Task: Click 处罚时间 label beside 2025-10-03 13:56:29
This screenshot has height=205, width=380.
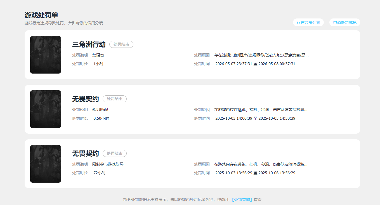Action: click(x=202, y=173)
